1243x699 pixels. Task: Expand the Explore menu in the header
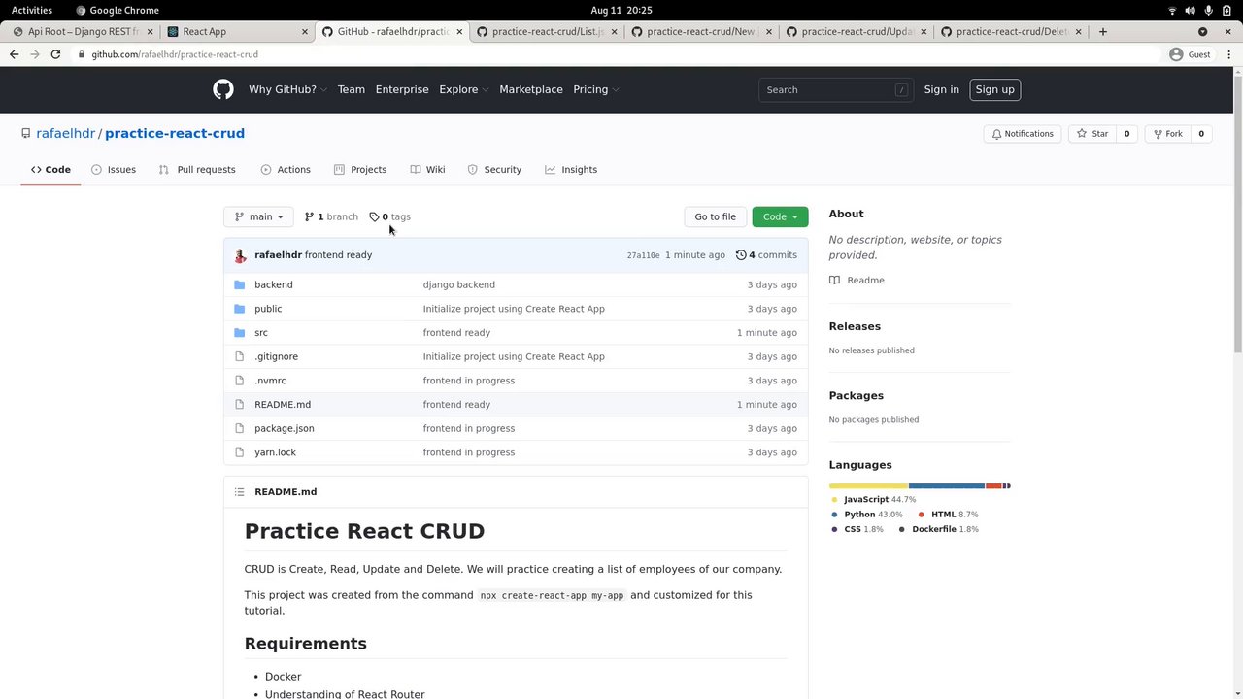(x=462, y=89)
